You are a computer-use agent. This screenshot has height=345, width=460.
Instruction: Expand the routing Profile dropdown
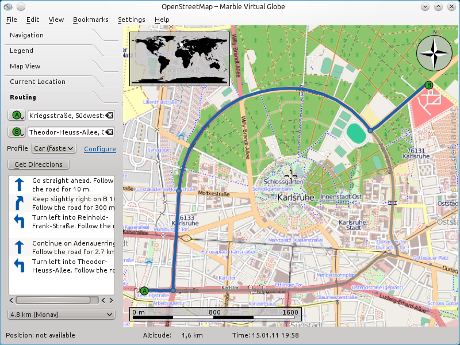coord(53,148)
